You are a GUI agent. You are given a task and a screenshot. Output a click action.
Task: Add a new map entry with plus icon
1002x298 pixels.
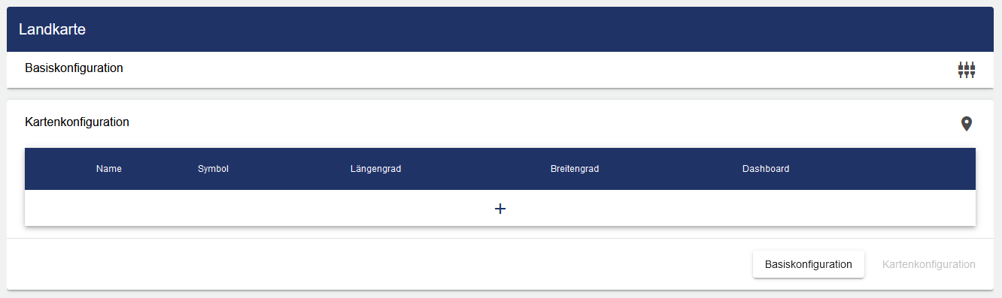[x=500, y=209]
